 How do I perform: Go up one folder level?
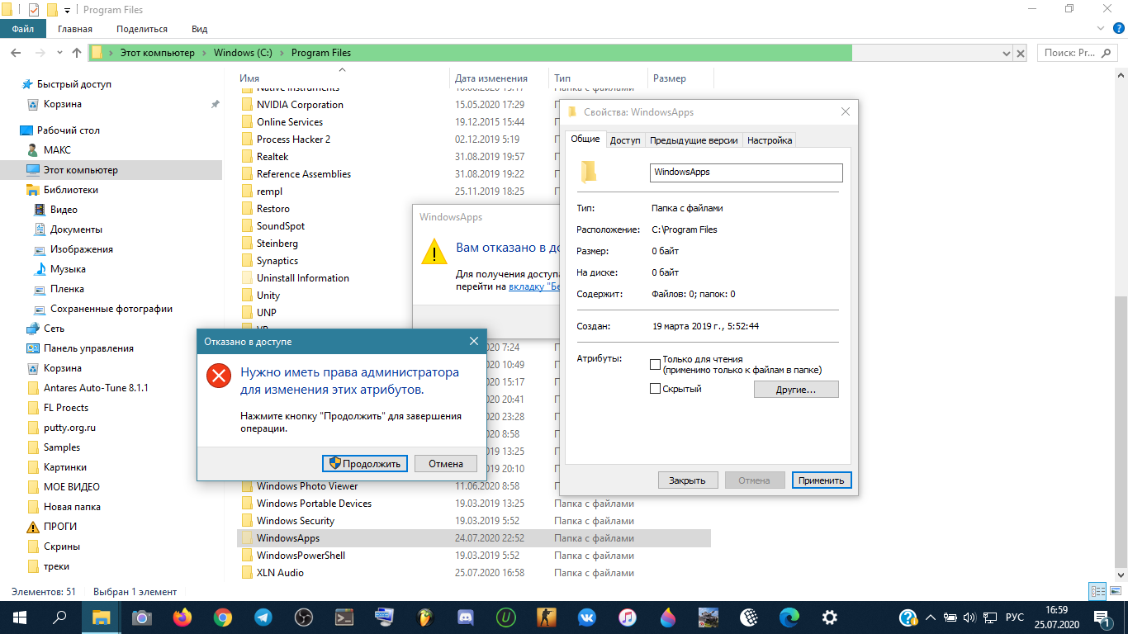coord(77,53)
